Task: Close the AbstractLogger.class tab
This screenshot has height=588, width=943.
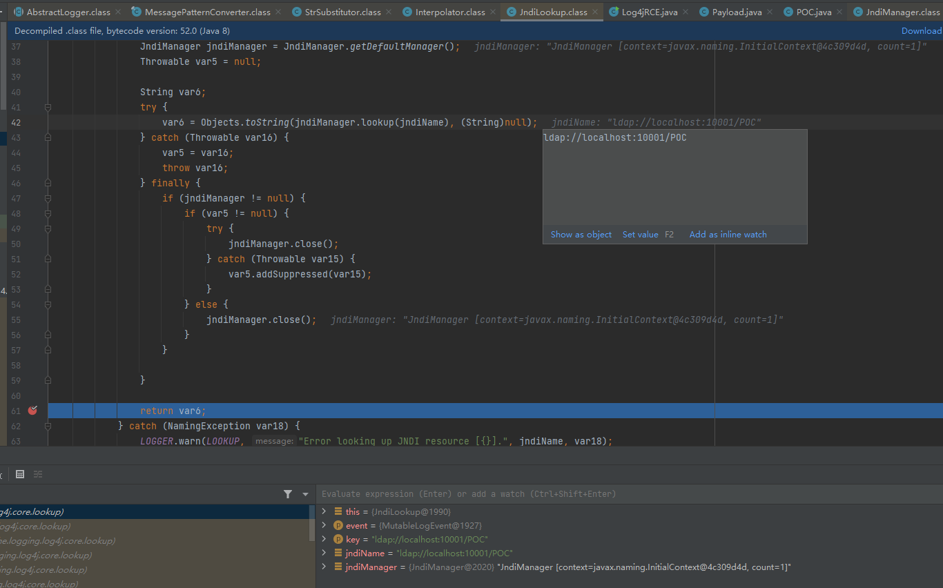Action: [x=117, y=12]
